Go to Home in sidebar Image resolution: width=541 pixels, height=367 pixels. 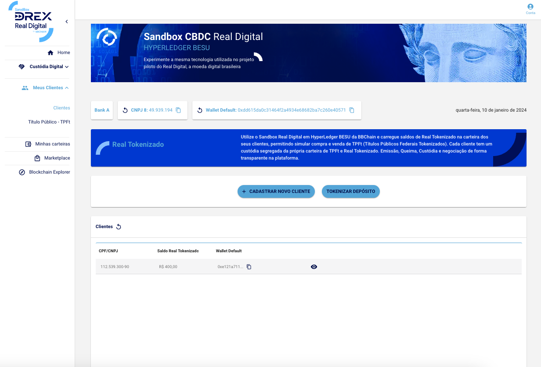[59, 53]
